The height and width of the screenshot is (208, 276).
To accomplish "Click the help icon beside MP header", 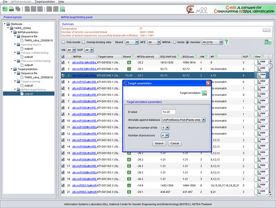I will pyautogui.click(x=216, y=57).
